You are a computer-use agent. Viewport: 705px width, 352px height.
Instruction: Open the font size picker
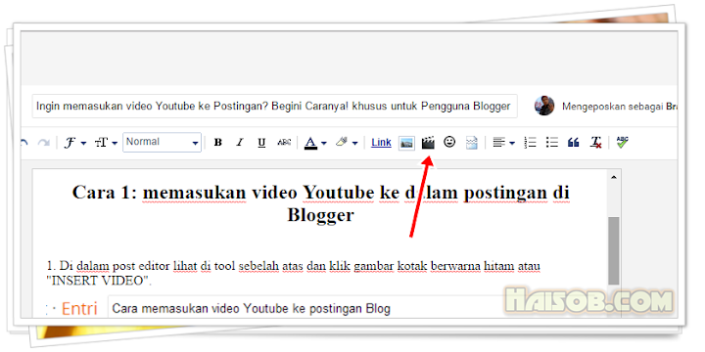(106, 143)
